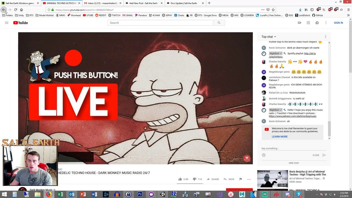Report the video with the flag icon
Screen dimensions: 352x198
(x=241, y=179)
